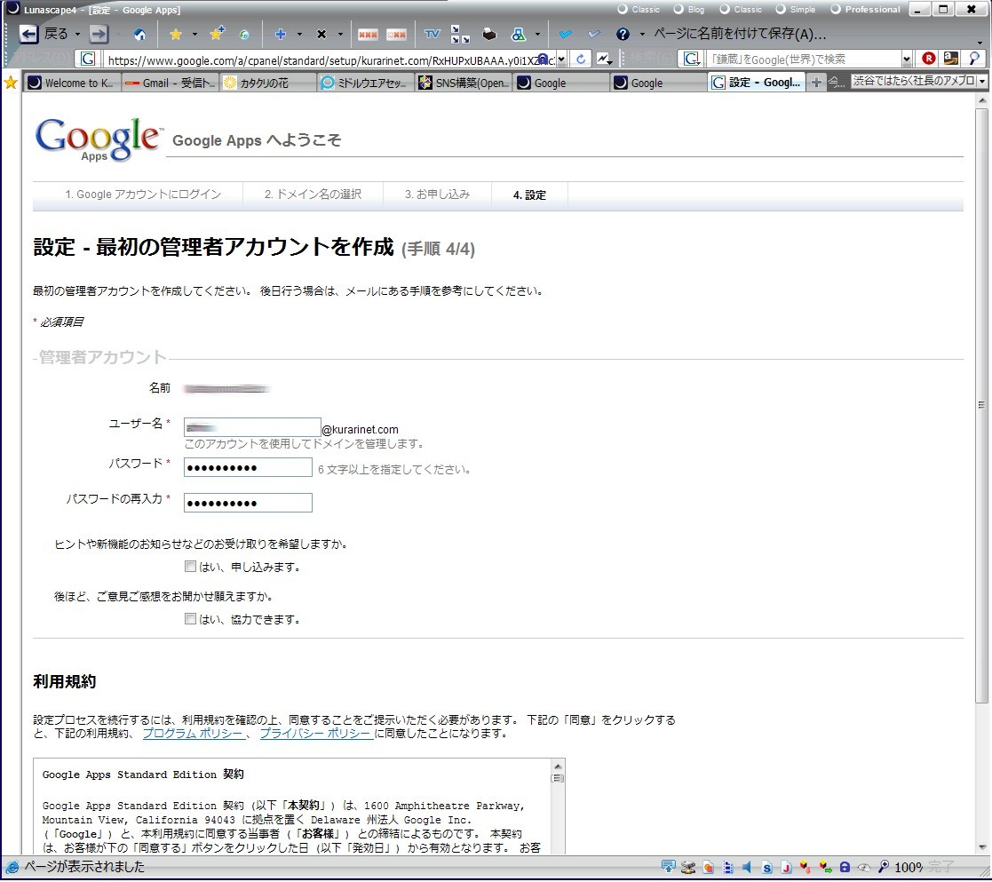The image size is (992, 882).
Task: Click the Google Apps logo
Action: pyautogui.click(x=98, y=139)
